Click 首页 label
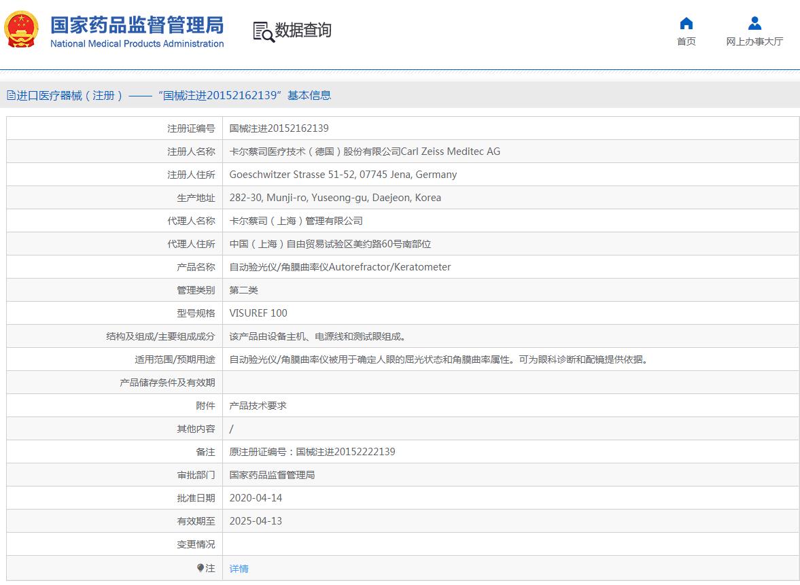Image resolution: width=800 pixels, height=585 pixels. (x=686, y=41)
